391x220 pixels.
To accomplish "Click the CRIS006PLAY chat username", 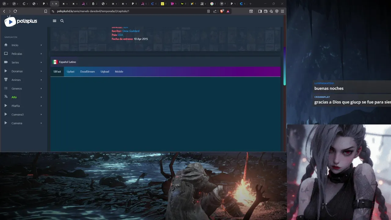I will coord(322,97).
